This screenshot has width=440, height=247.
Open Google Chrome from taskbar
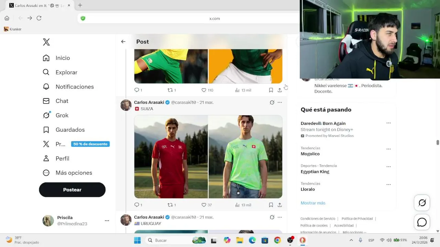point(277,240)
